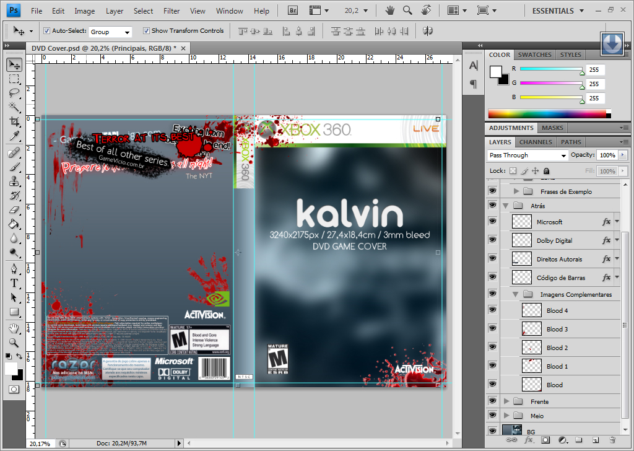634x451 pixels.
Task: Open the Image menu
Action: [x=84, y=11]
